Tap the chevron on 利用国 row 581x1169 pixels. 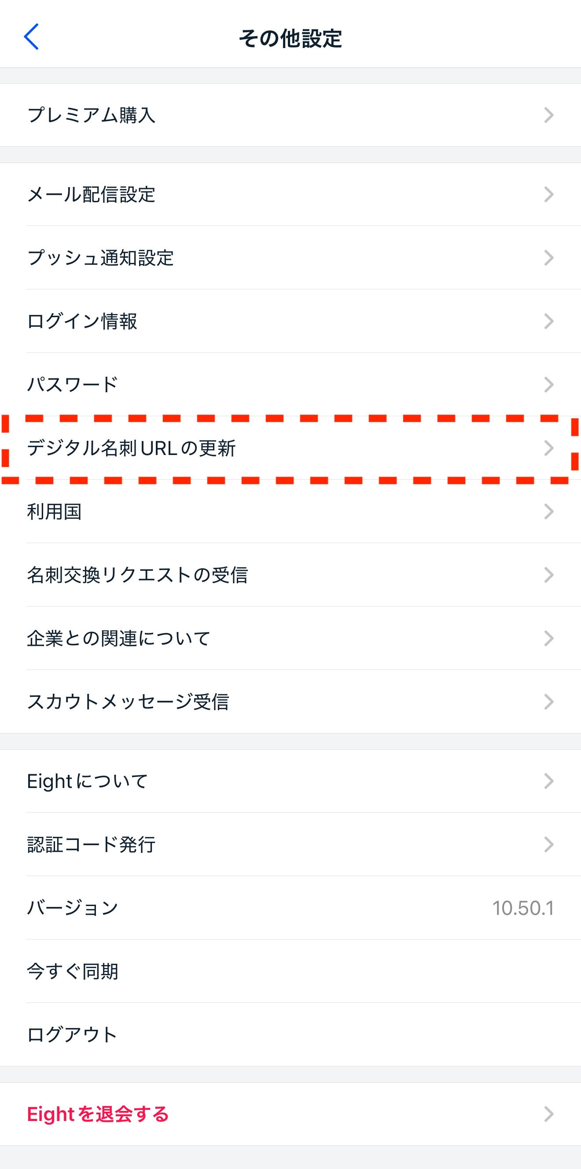point(549,511)
